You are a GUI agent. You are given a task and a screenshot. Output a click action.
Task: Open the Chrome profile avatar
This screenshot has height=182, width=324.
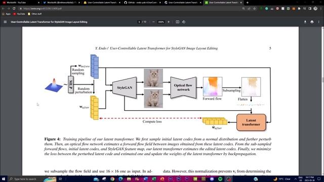[x=315, y=9]
